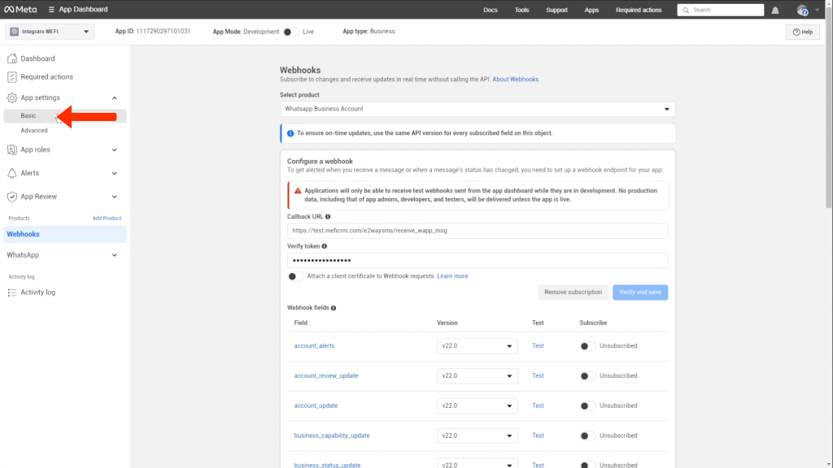Click Test for account_review_update

(538, 375)
